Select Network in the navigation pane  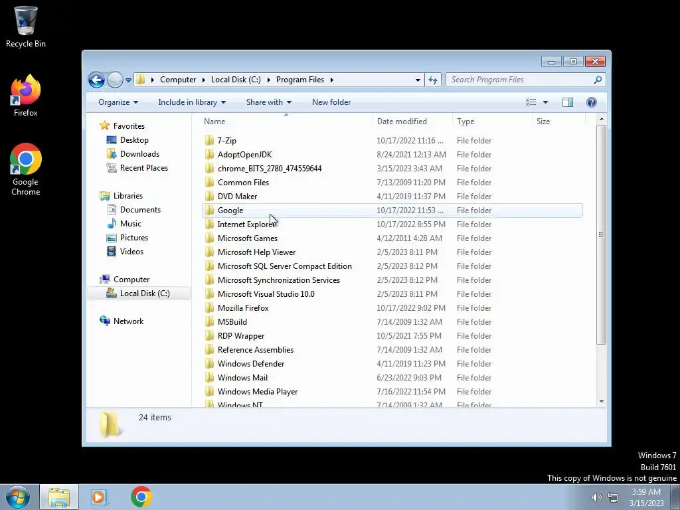tap(128, 321)
